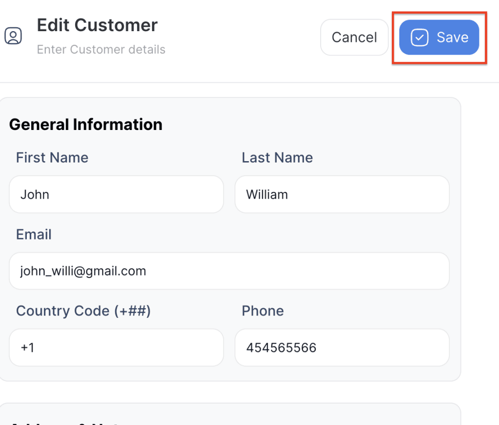499x425 pixels.
Task: Click the Enter Customer details subtitle
Action: (101, 50)
